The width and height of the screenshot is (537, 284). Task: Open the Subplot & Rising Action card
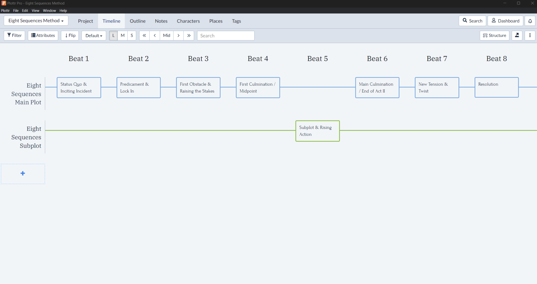tap(318, 131)
